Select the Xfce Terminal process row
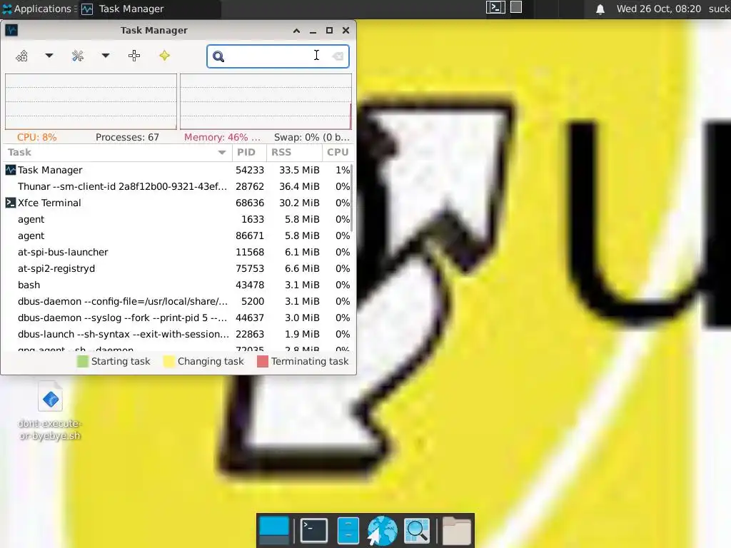 [177, 203]
